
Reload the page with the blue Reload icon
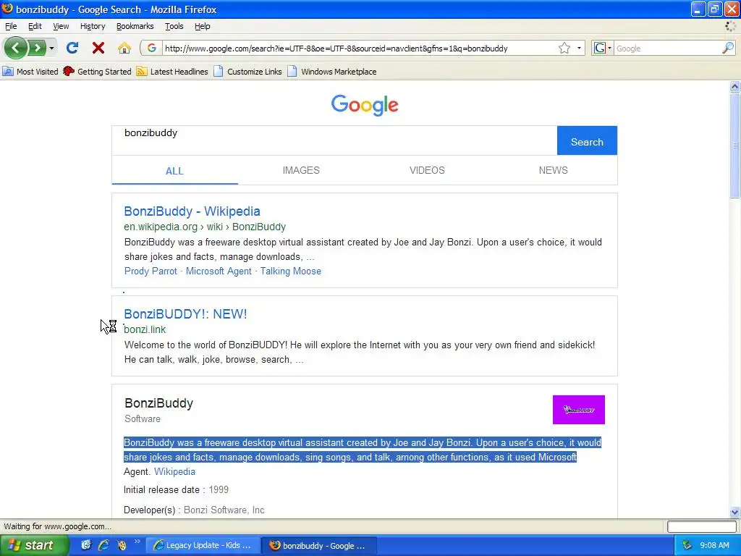pos(72,48)
